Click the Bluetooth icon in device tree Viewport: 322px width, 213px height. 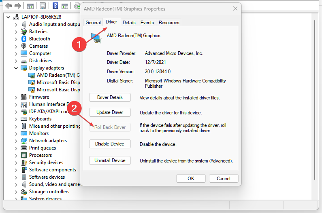point(24,39)
